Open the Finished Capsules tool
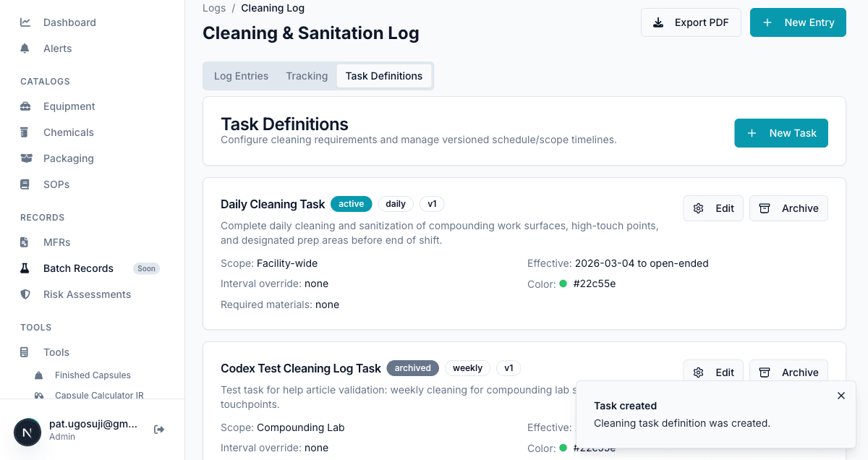The height and width of the screenshot is (460, 868). tap(39, 375)
